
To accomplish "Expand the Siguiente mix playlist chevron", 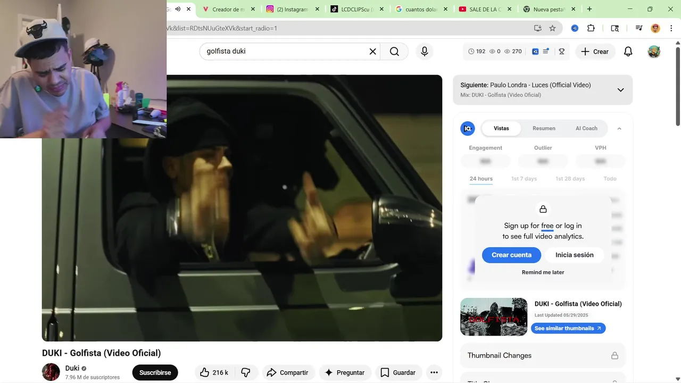I will pos(620,90).
